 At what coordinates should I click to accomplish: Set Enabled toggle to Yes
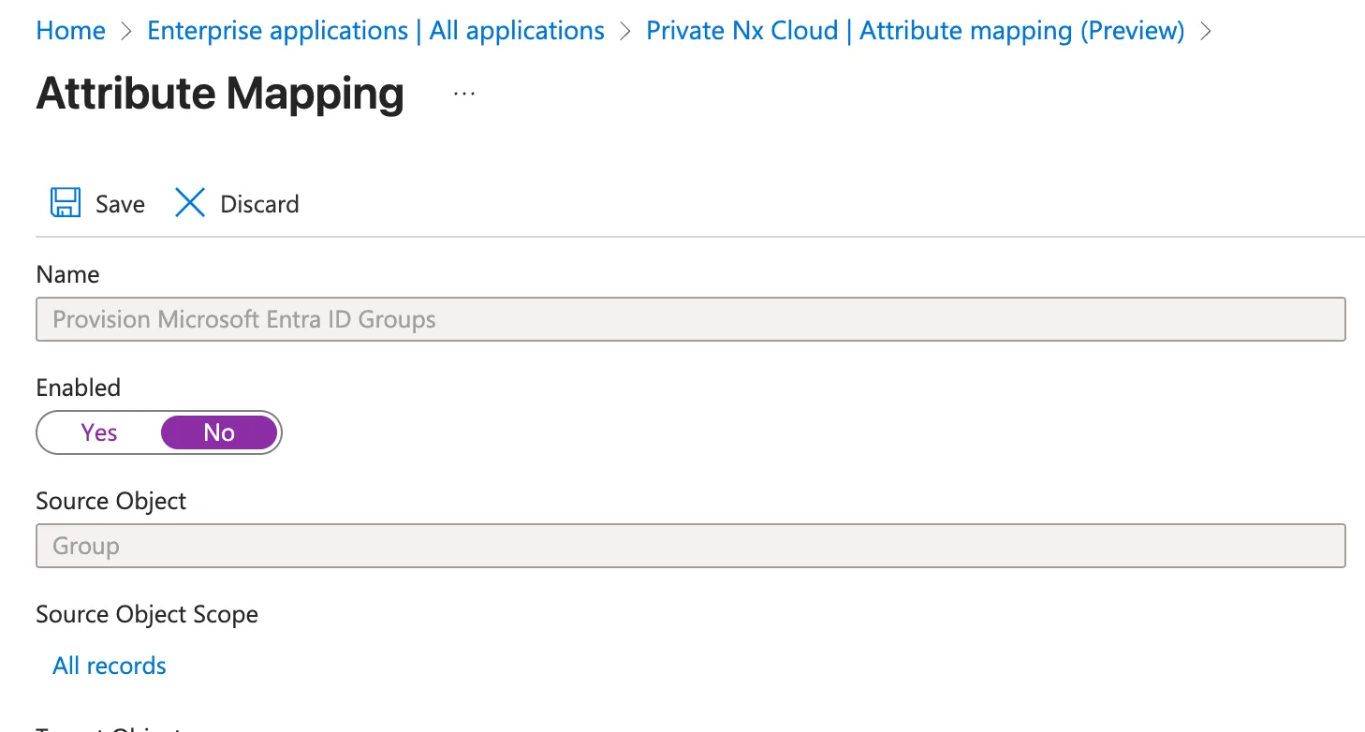point(99,432)
